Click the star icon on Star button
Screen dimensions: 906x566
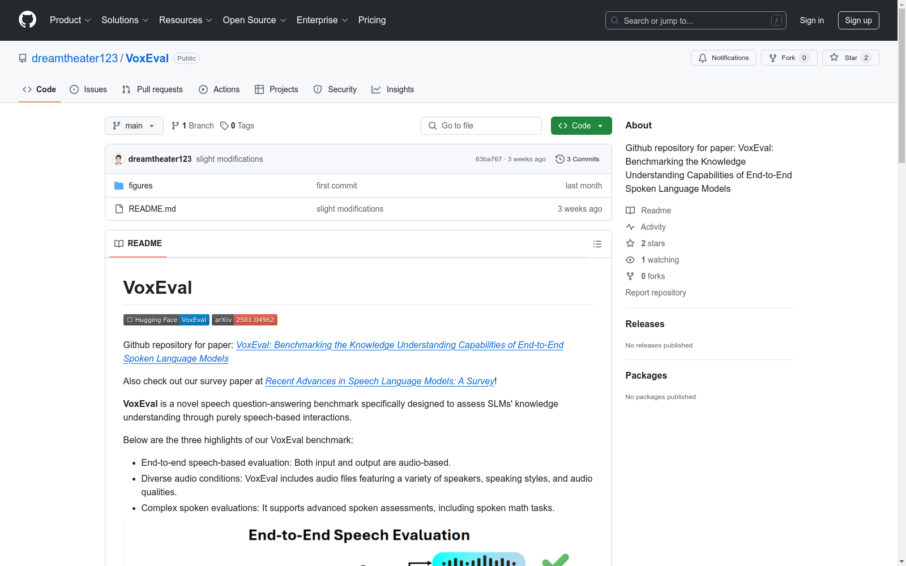834,57
